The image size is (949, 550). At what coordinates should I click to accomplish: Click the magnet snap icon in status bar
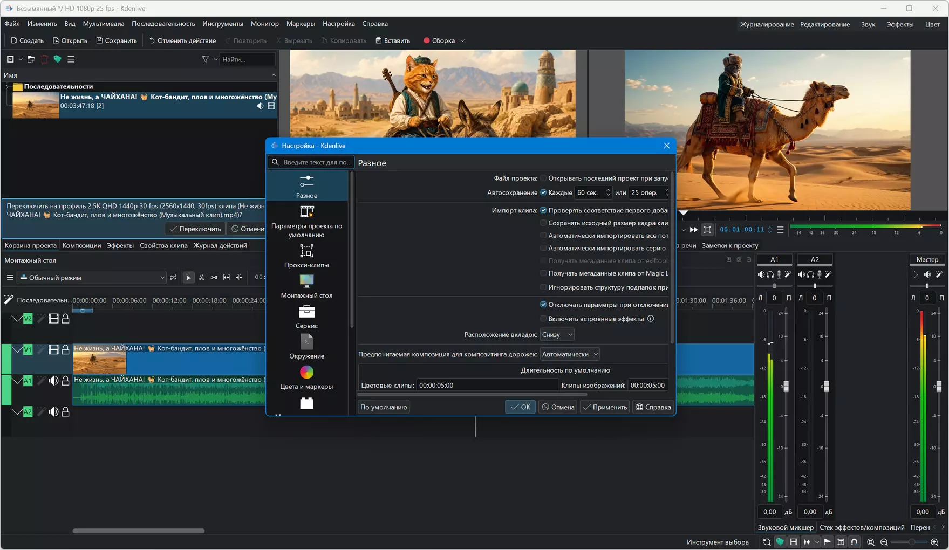click(x=854, y=542)
